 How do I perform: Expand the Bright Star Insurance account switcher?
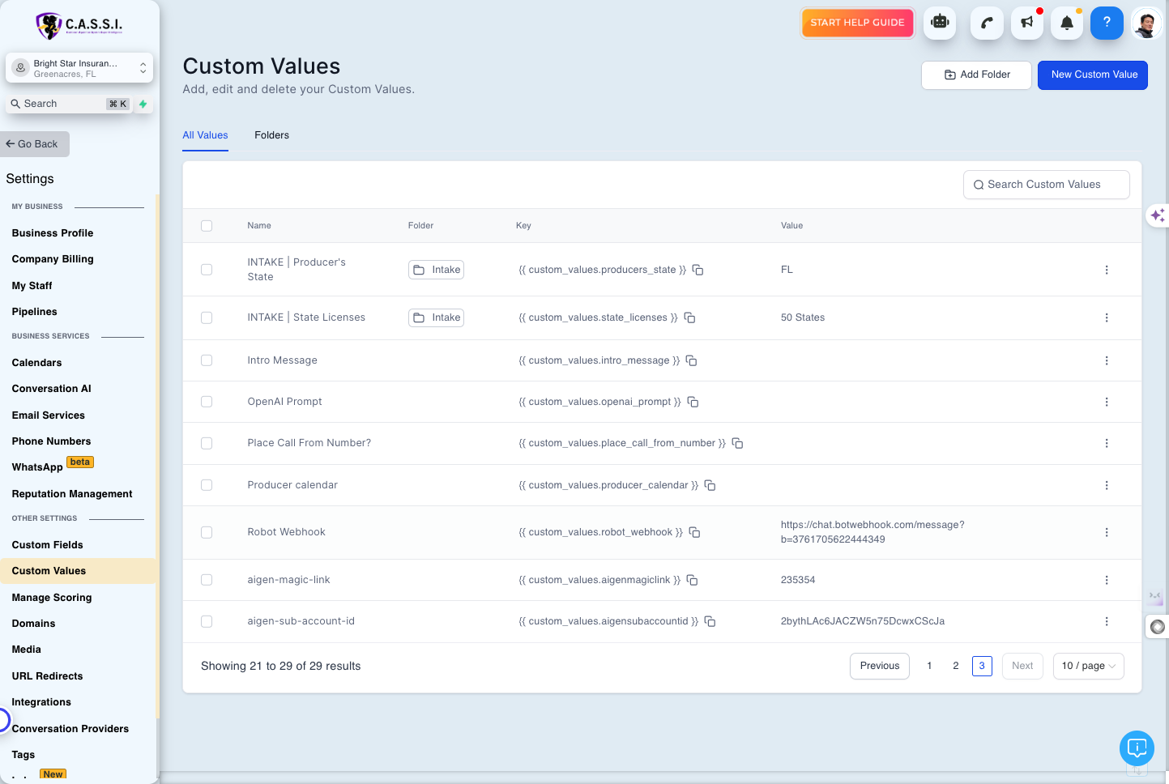[79, 68]
